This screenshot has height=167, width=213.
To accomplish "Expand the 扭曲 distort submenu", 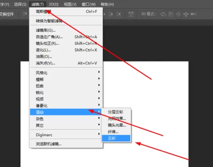I will coord(66,86).
